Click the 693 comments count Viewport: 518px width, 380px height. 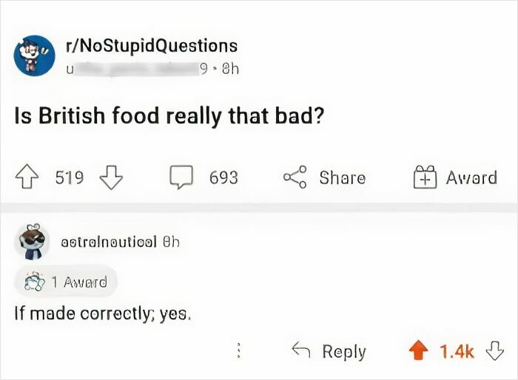pos(223,177)
